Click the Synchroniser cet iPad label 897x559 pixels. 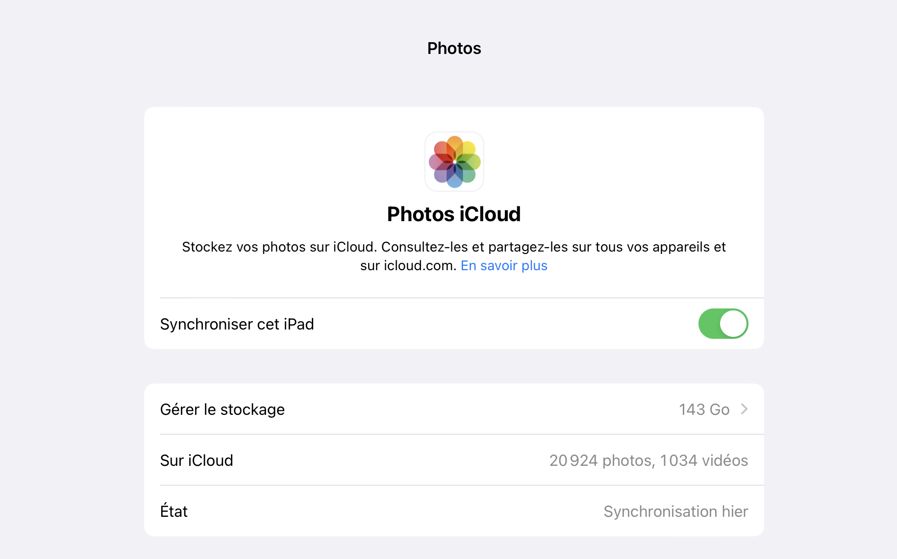(237, 324)
